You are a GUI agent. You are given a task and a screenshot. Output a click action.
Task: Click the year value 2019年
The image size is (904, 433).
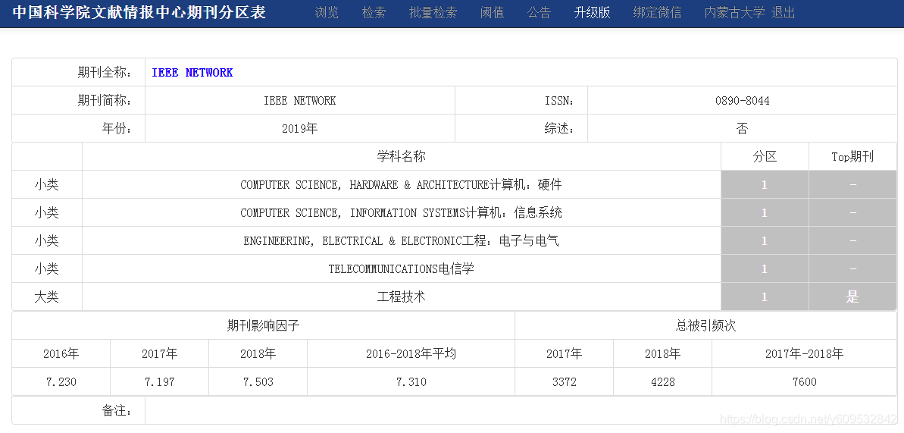pos(300,128)
